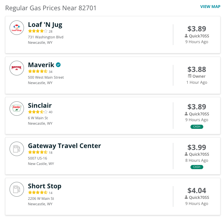224x219 pixels.
Task: Click Maverik verified checkmark badge
Action: pos(58,65)
